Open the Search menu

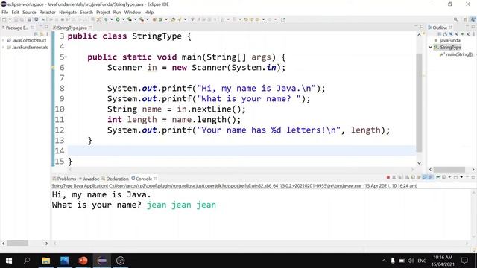tap(86, 12)
